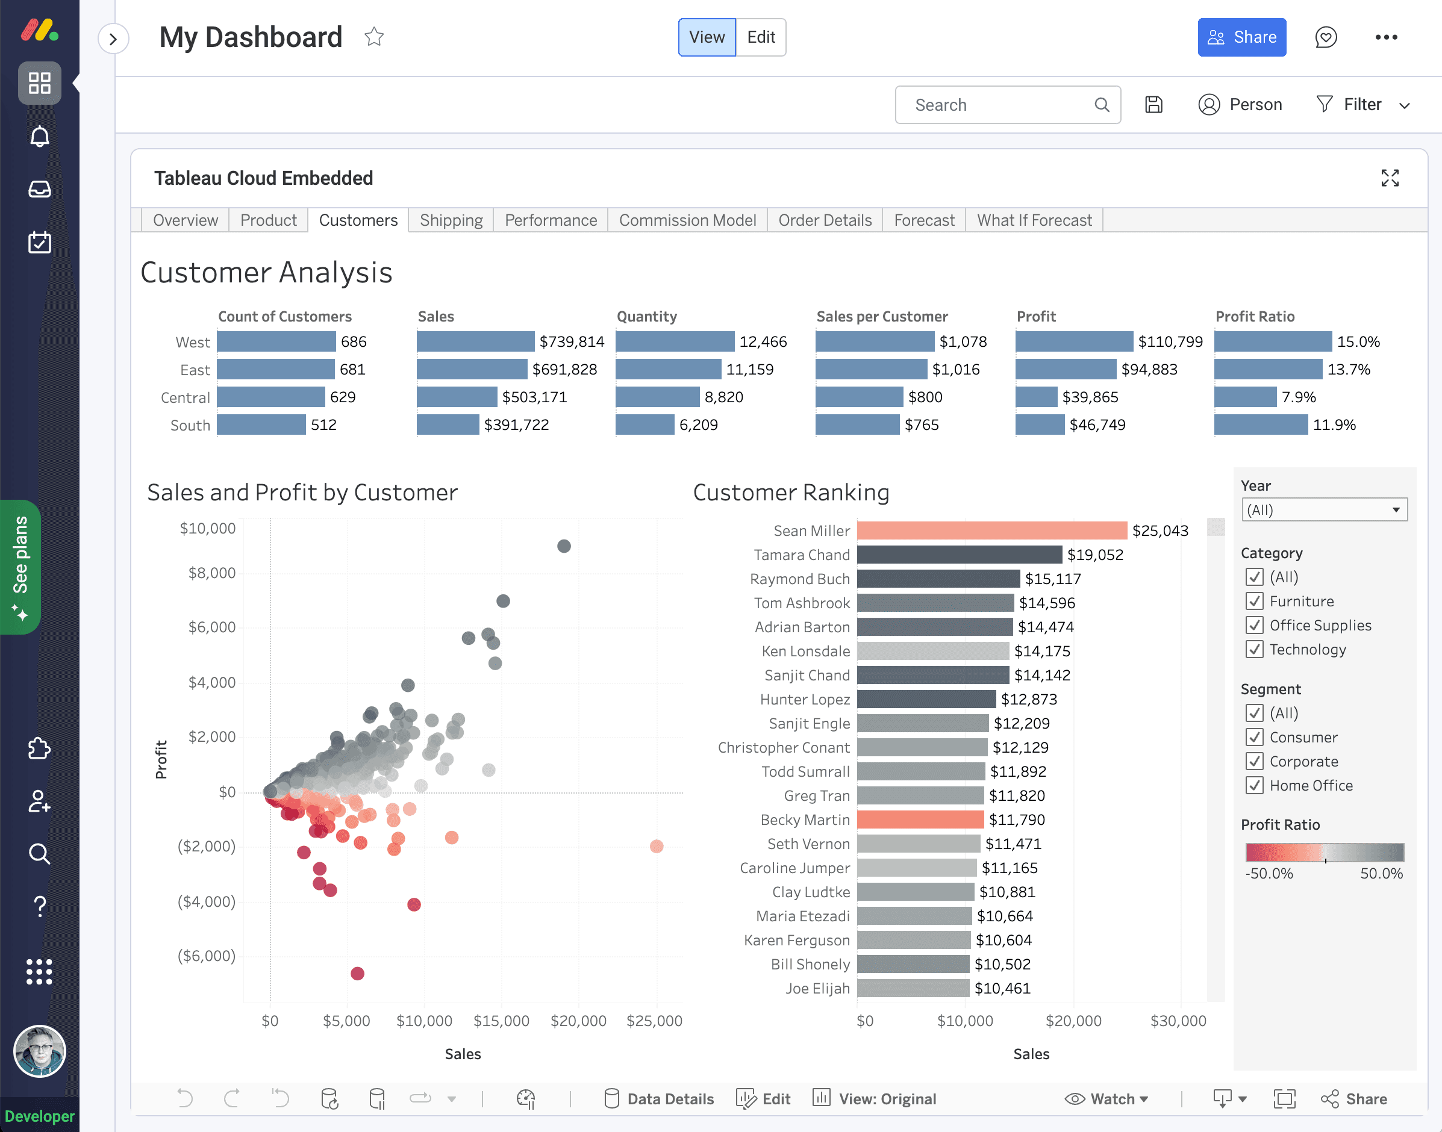Toggle the Segment (All) checkbox
This screenshot has height=1132, width=1442.
coord(1253,713)
